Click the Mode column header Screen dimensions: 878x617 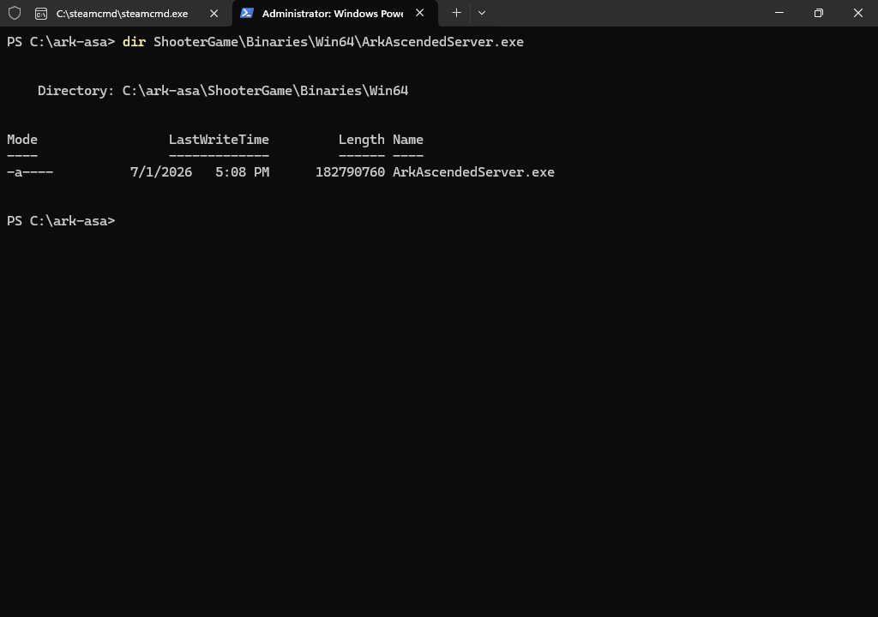(22, 140)
